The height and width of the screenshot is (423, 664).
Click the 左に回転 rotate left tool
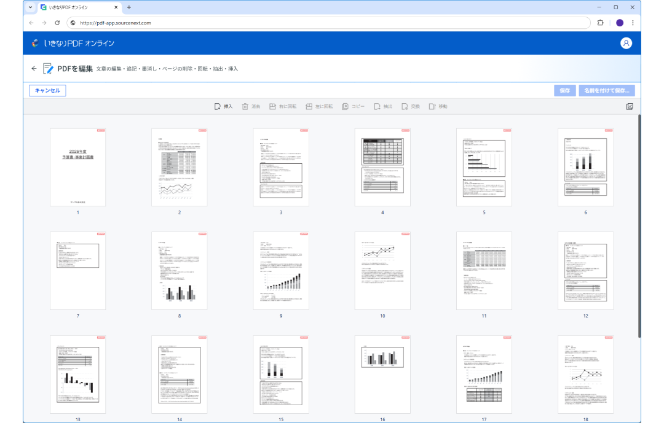(319, 107)
